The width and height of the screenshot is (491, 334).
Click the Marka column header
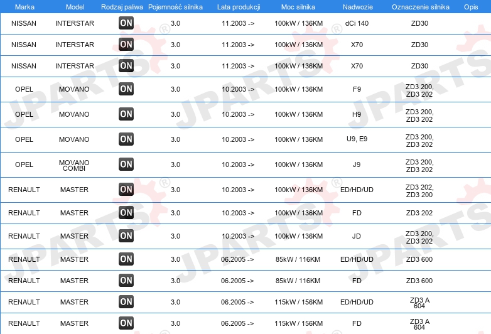[x=24, y=7]
